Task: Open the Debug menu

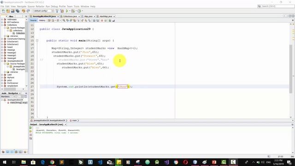Action: pos(54,6)
